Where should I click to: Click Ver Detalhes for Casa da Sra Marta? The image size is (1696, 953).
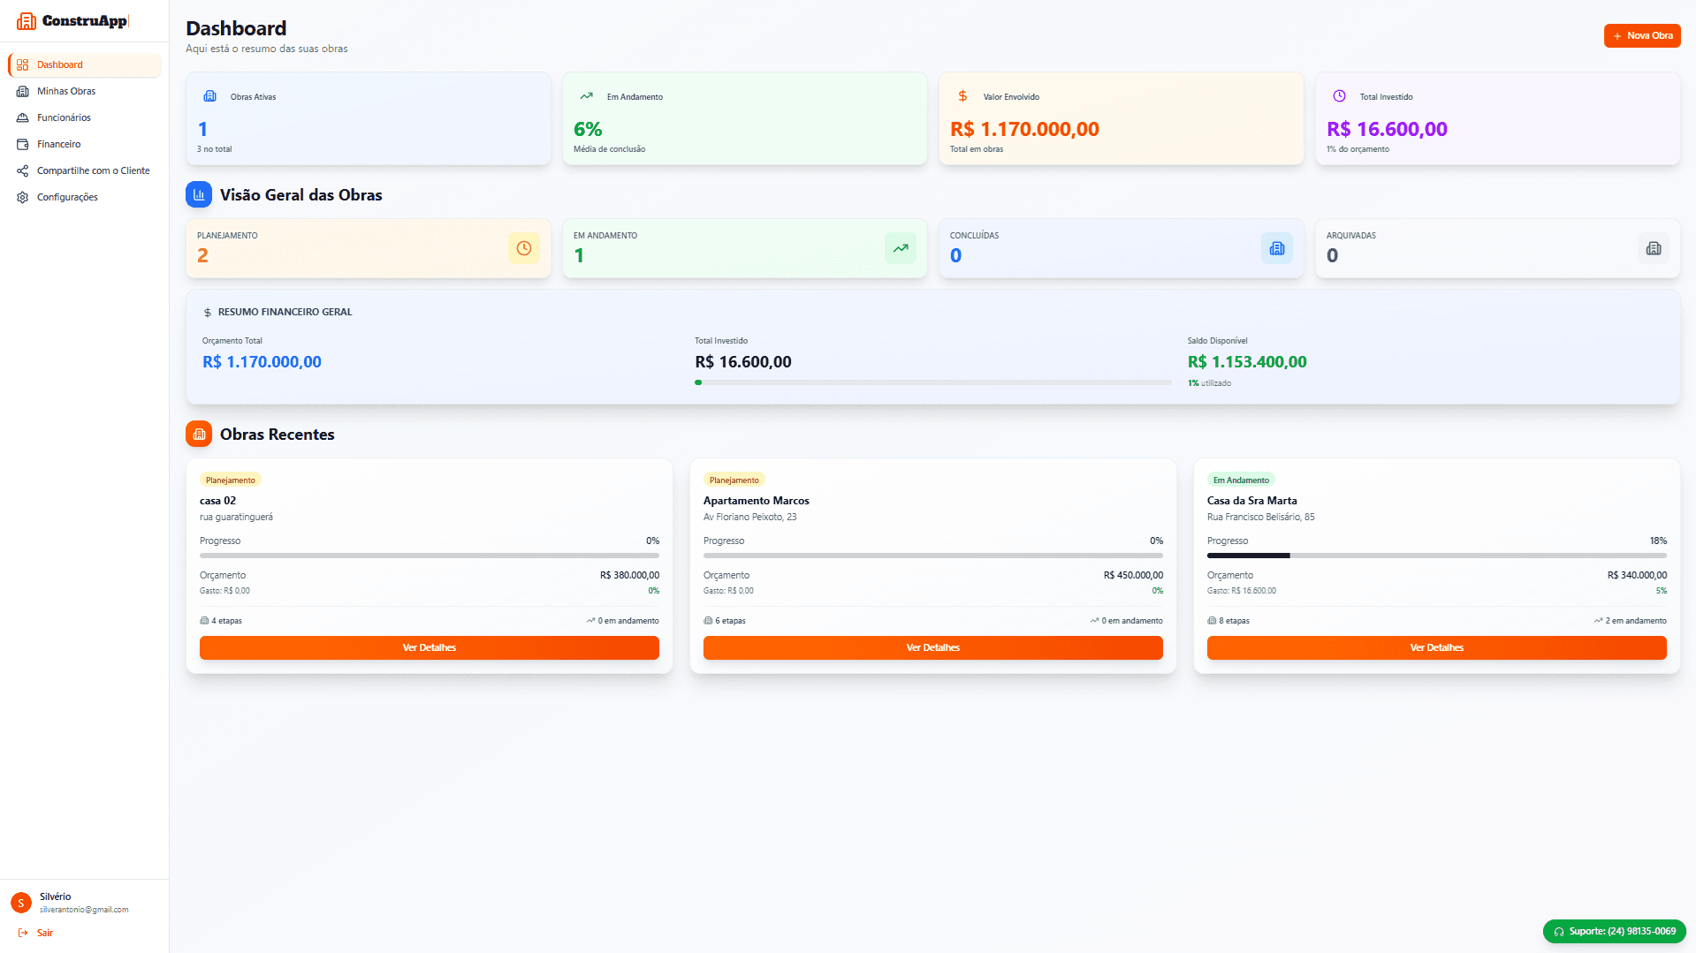tap(1436, 647)
